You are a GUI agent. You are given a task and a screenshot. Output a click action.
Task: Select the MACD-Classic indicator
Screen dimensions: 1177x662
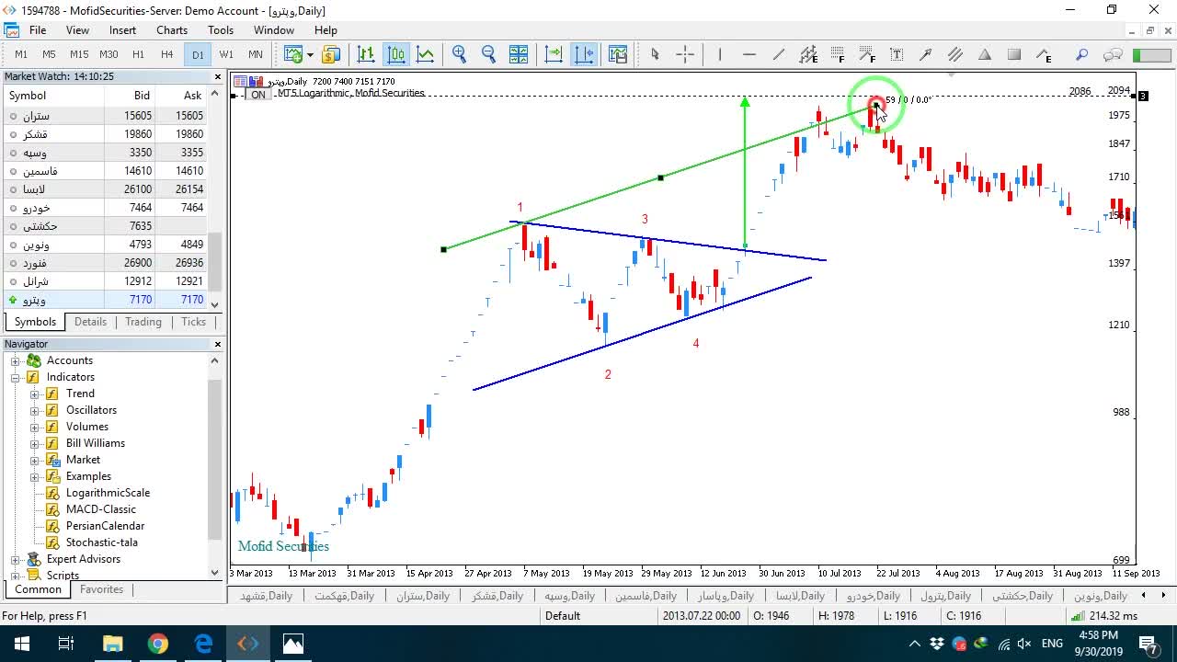coord(100,509)
